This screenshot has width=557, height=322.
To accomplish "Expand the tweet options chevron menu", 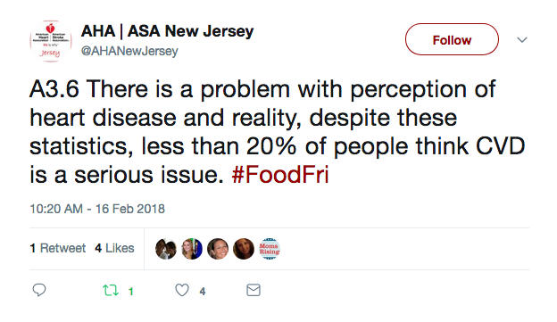I will coord(522,40).
